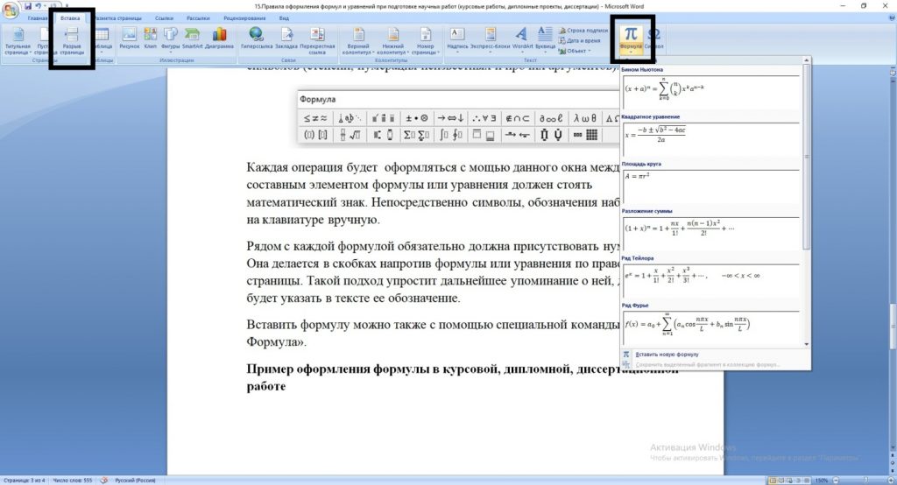Insert a page break (Разрыв страницы)

72,39
